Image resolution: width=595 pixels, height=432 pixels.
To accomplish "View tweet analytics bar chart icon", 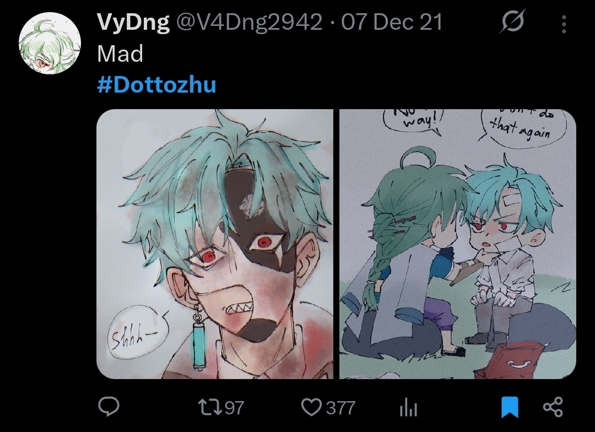I will (408, 407).
